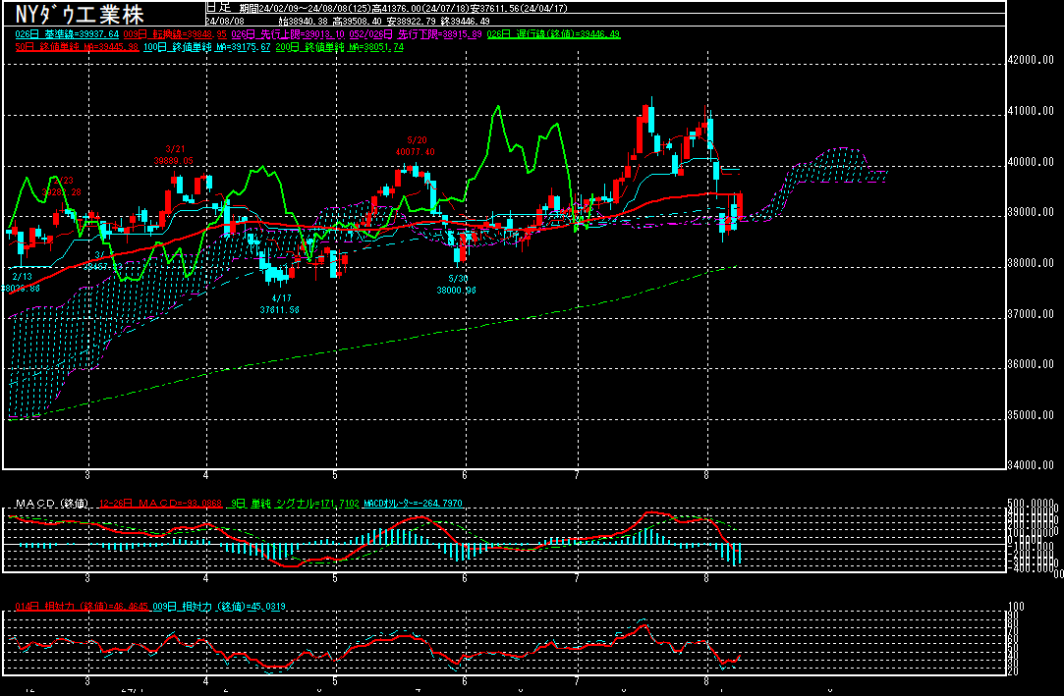
Task: Click the 39000.00 price axis label
Action: click(1031, 212)
